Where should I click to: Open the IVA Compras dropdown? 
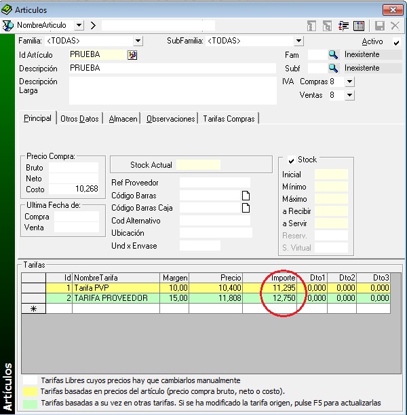pyautogui.click(x=349, y=82)
